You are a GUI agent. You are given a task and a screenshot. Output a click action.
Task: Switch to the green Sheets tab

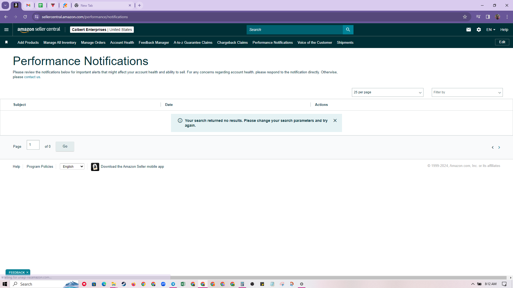point(41,5)
